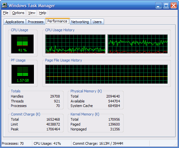Viewport: 179px width, 148px height.
Task: Click the Commit Charge Peak value 1706464
Action: [53, 129]
